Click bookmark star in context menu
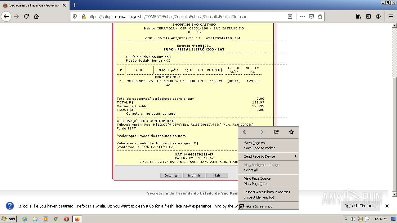397x223 pixels. [x=291, y=132]
